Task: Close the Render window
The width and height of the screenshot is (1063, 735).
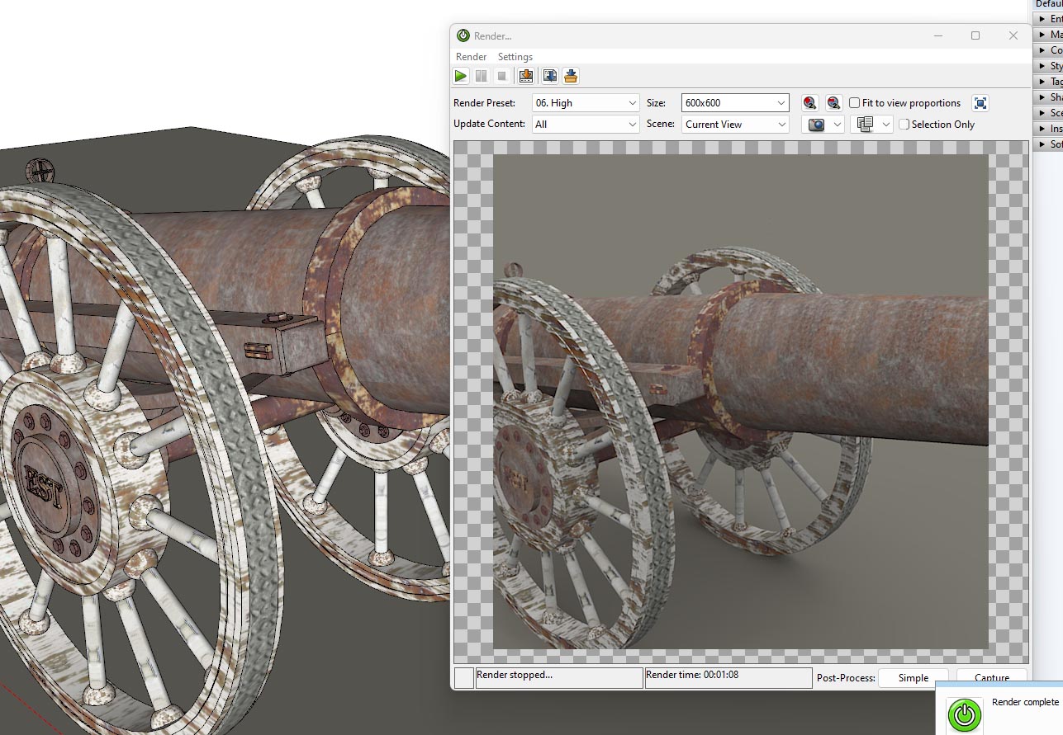Action: tap(1013, 35)
